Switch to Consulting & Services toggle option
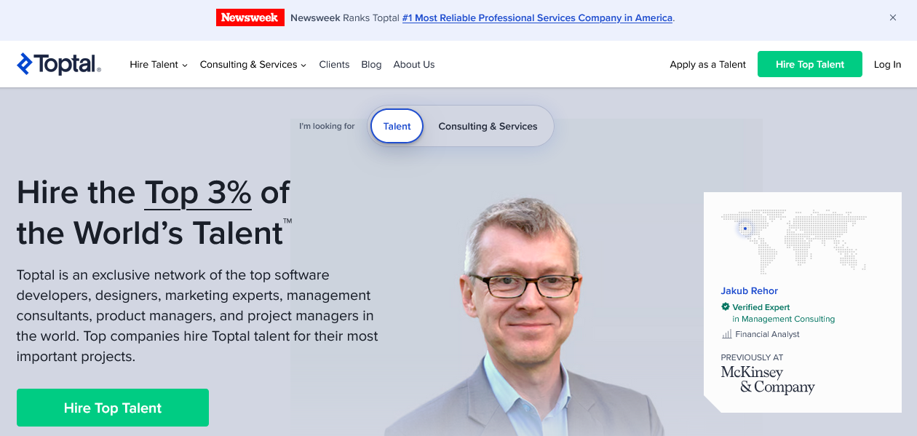This screenshot has height=436, width=917. click(x=488, y=126)
